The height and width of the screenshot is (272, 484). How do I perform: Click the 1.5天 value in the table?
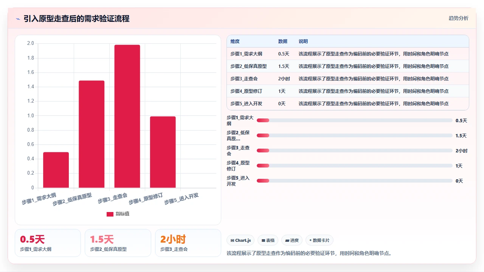(284, 66)
